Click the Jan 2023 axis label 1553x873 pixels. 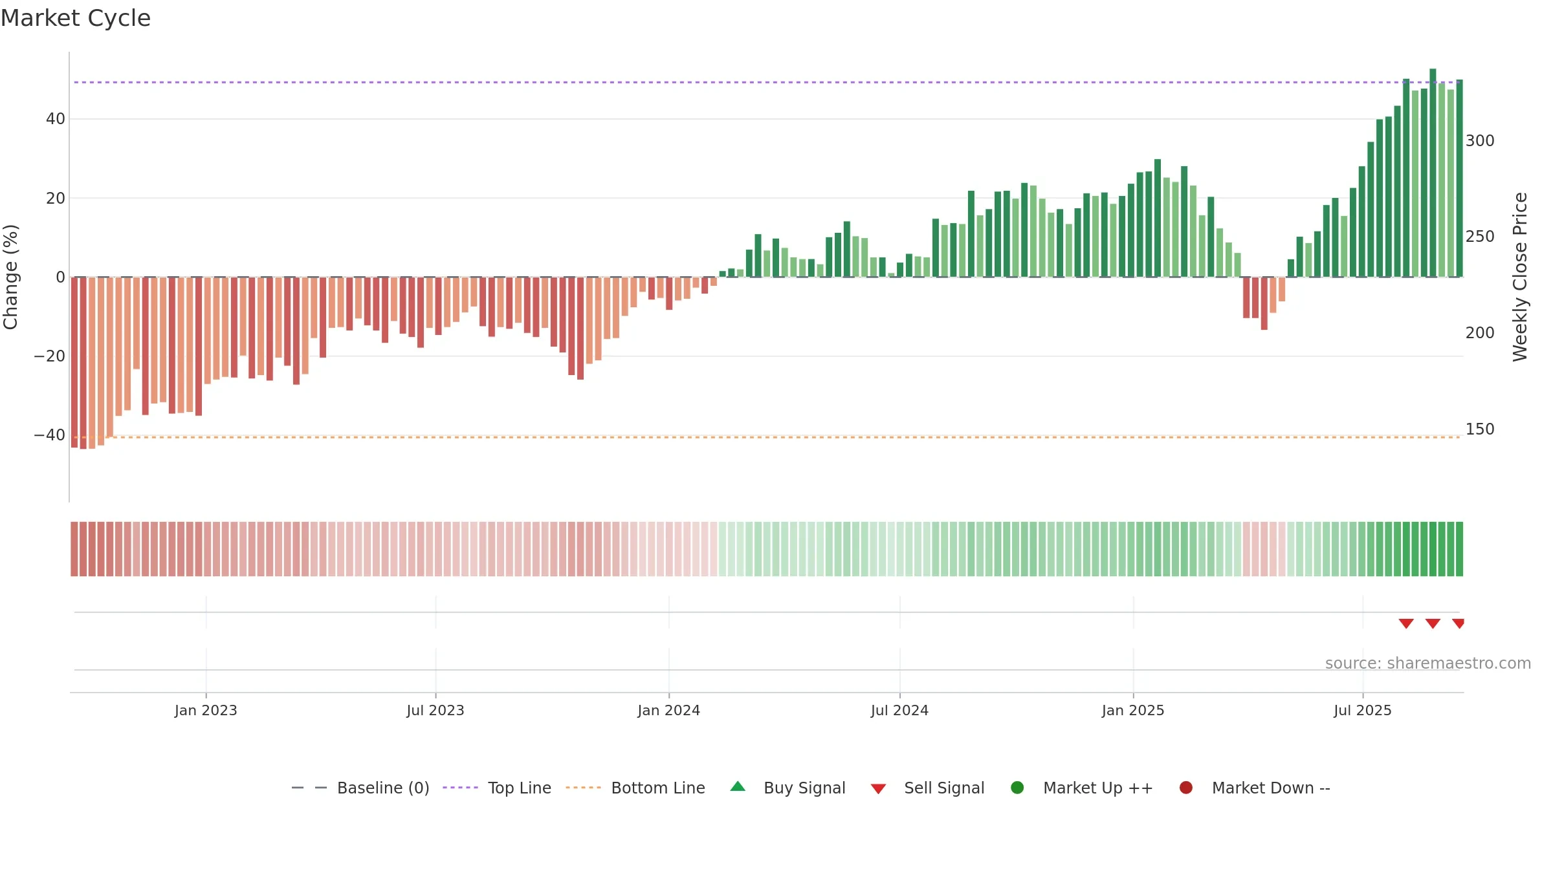(206, 711)
